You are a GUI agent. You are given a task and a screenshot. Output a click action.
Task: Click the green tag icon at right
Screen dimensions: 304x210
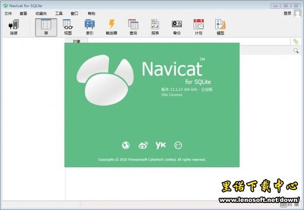click(296, 41)
